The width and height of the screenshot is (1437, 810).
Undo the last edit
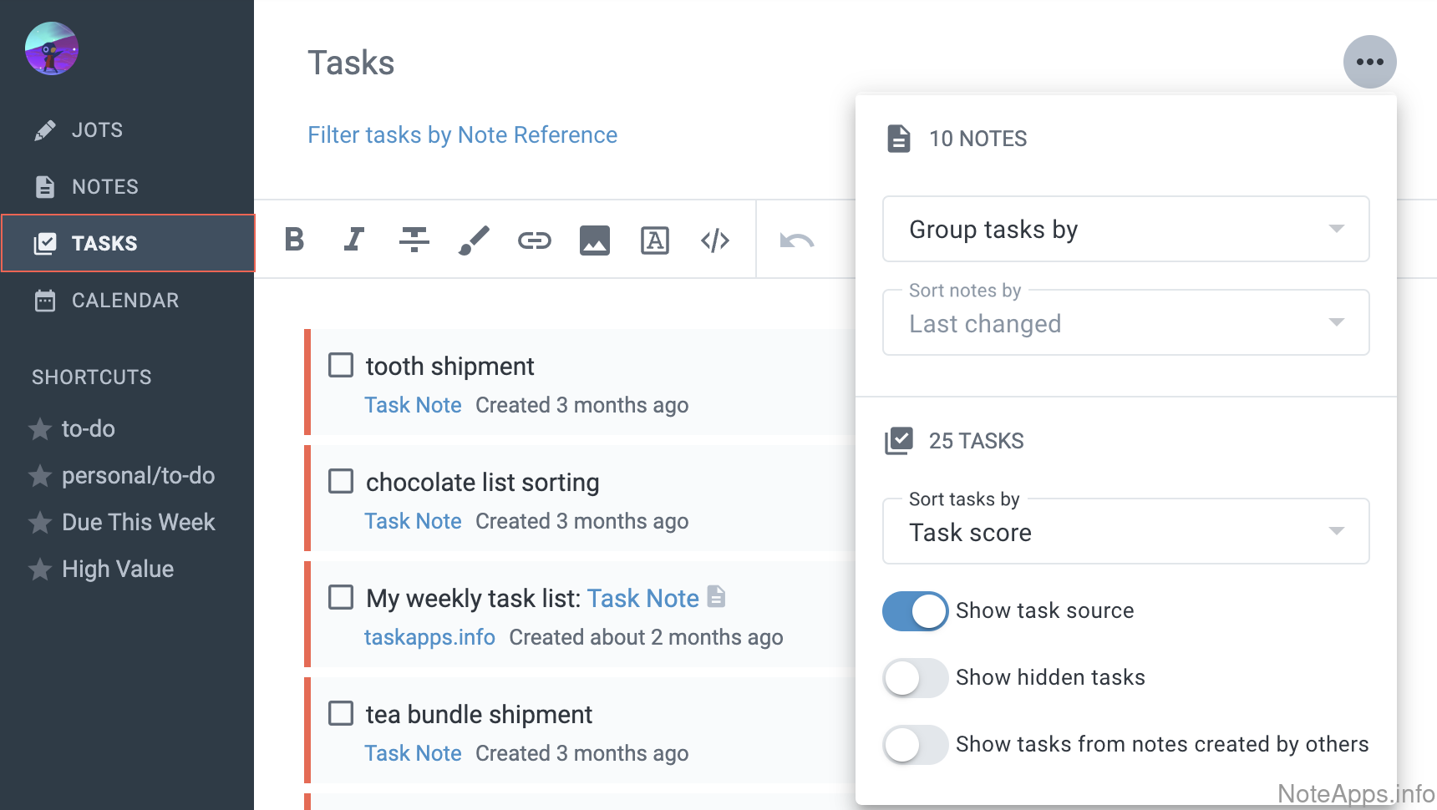coord(796,240)
